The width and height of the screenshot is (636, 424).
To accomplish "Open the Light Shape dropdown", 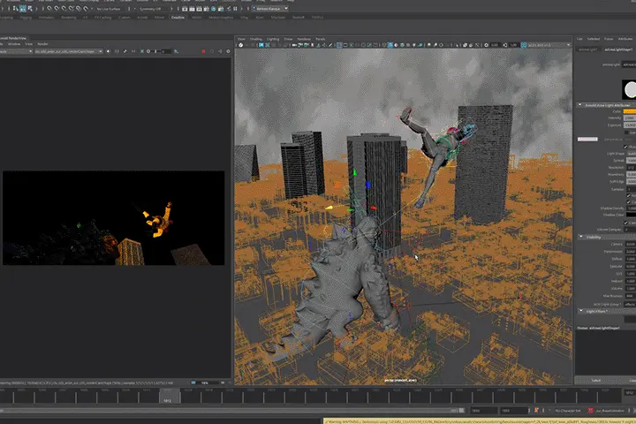I will 632,154.
